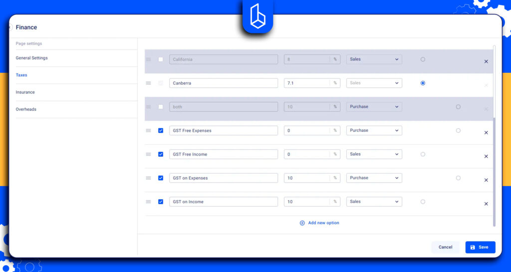Open GST on Expenses type dropdown
This screenshot has height=272, width=511.
point(374,178)
